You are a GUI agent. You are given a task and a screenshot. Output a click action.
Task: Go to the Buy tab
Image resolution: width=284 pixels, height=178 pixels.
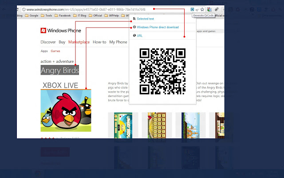point(62,42)
